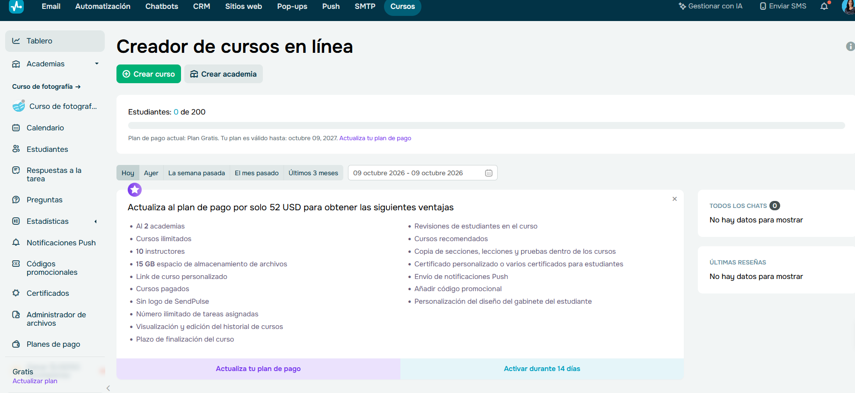The image size is (855, 393).
Task: Click Activar durante 14 días
Action: point(542,369)
